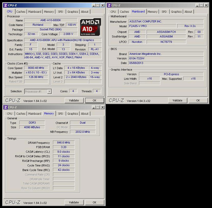This screenshot has height=208, width=212.
Task: Select the CPU tab in the Memory window
Action: pyautogui.click(x=9, y=114)
